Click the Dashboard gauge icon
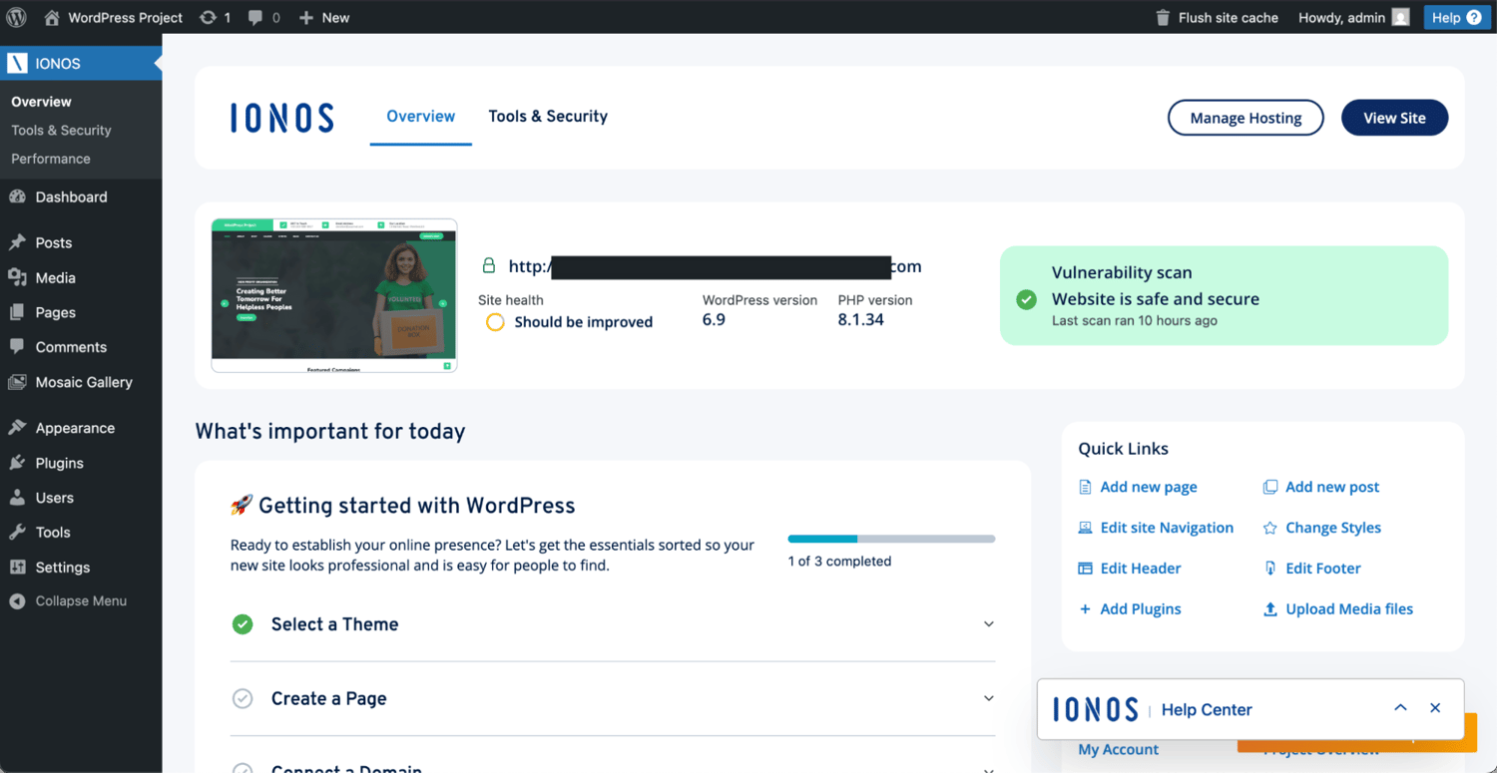Image resolution: width=1497 pixels, height=773 pixels. tap(17, 196)
